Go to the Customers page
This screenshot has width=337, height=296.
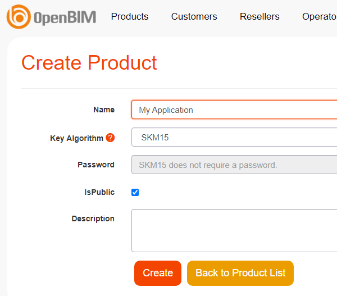click(x=194, y=17)
